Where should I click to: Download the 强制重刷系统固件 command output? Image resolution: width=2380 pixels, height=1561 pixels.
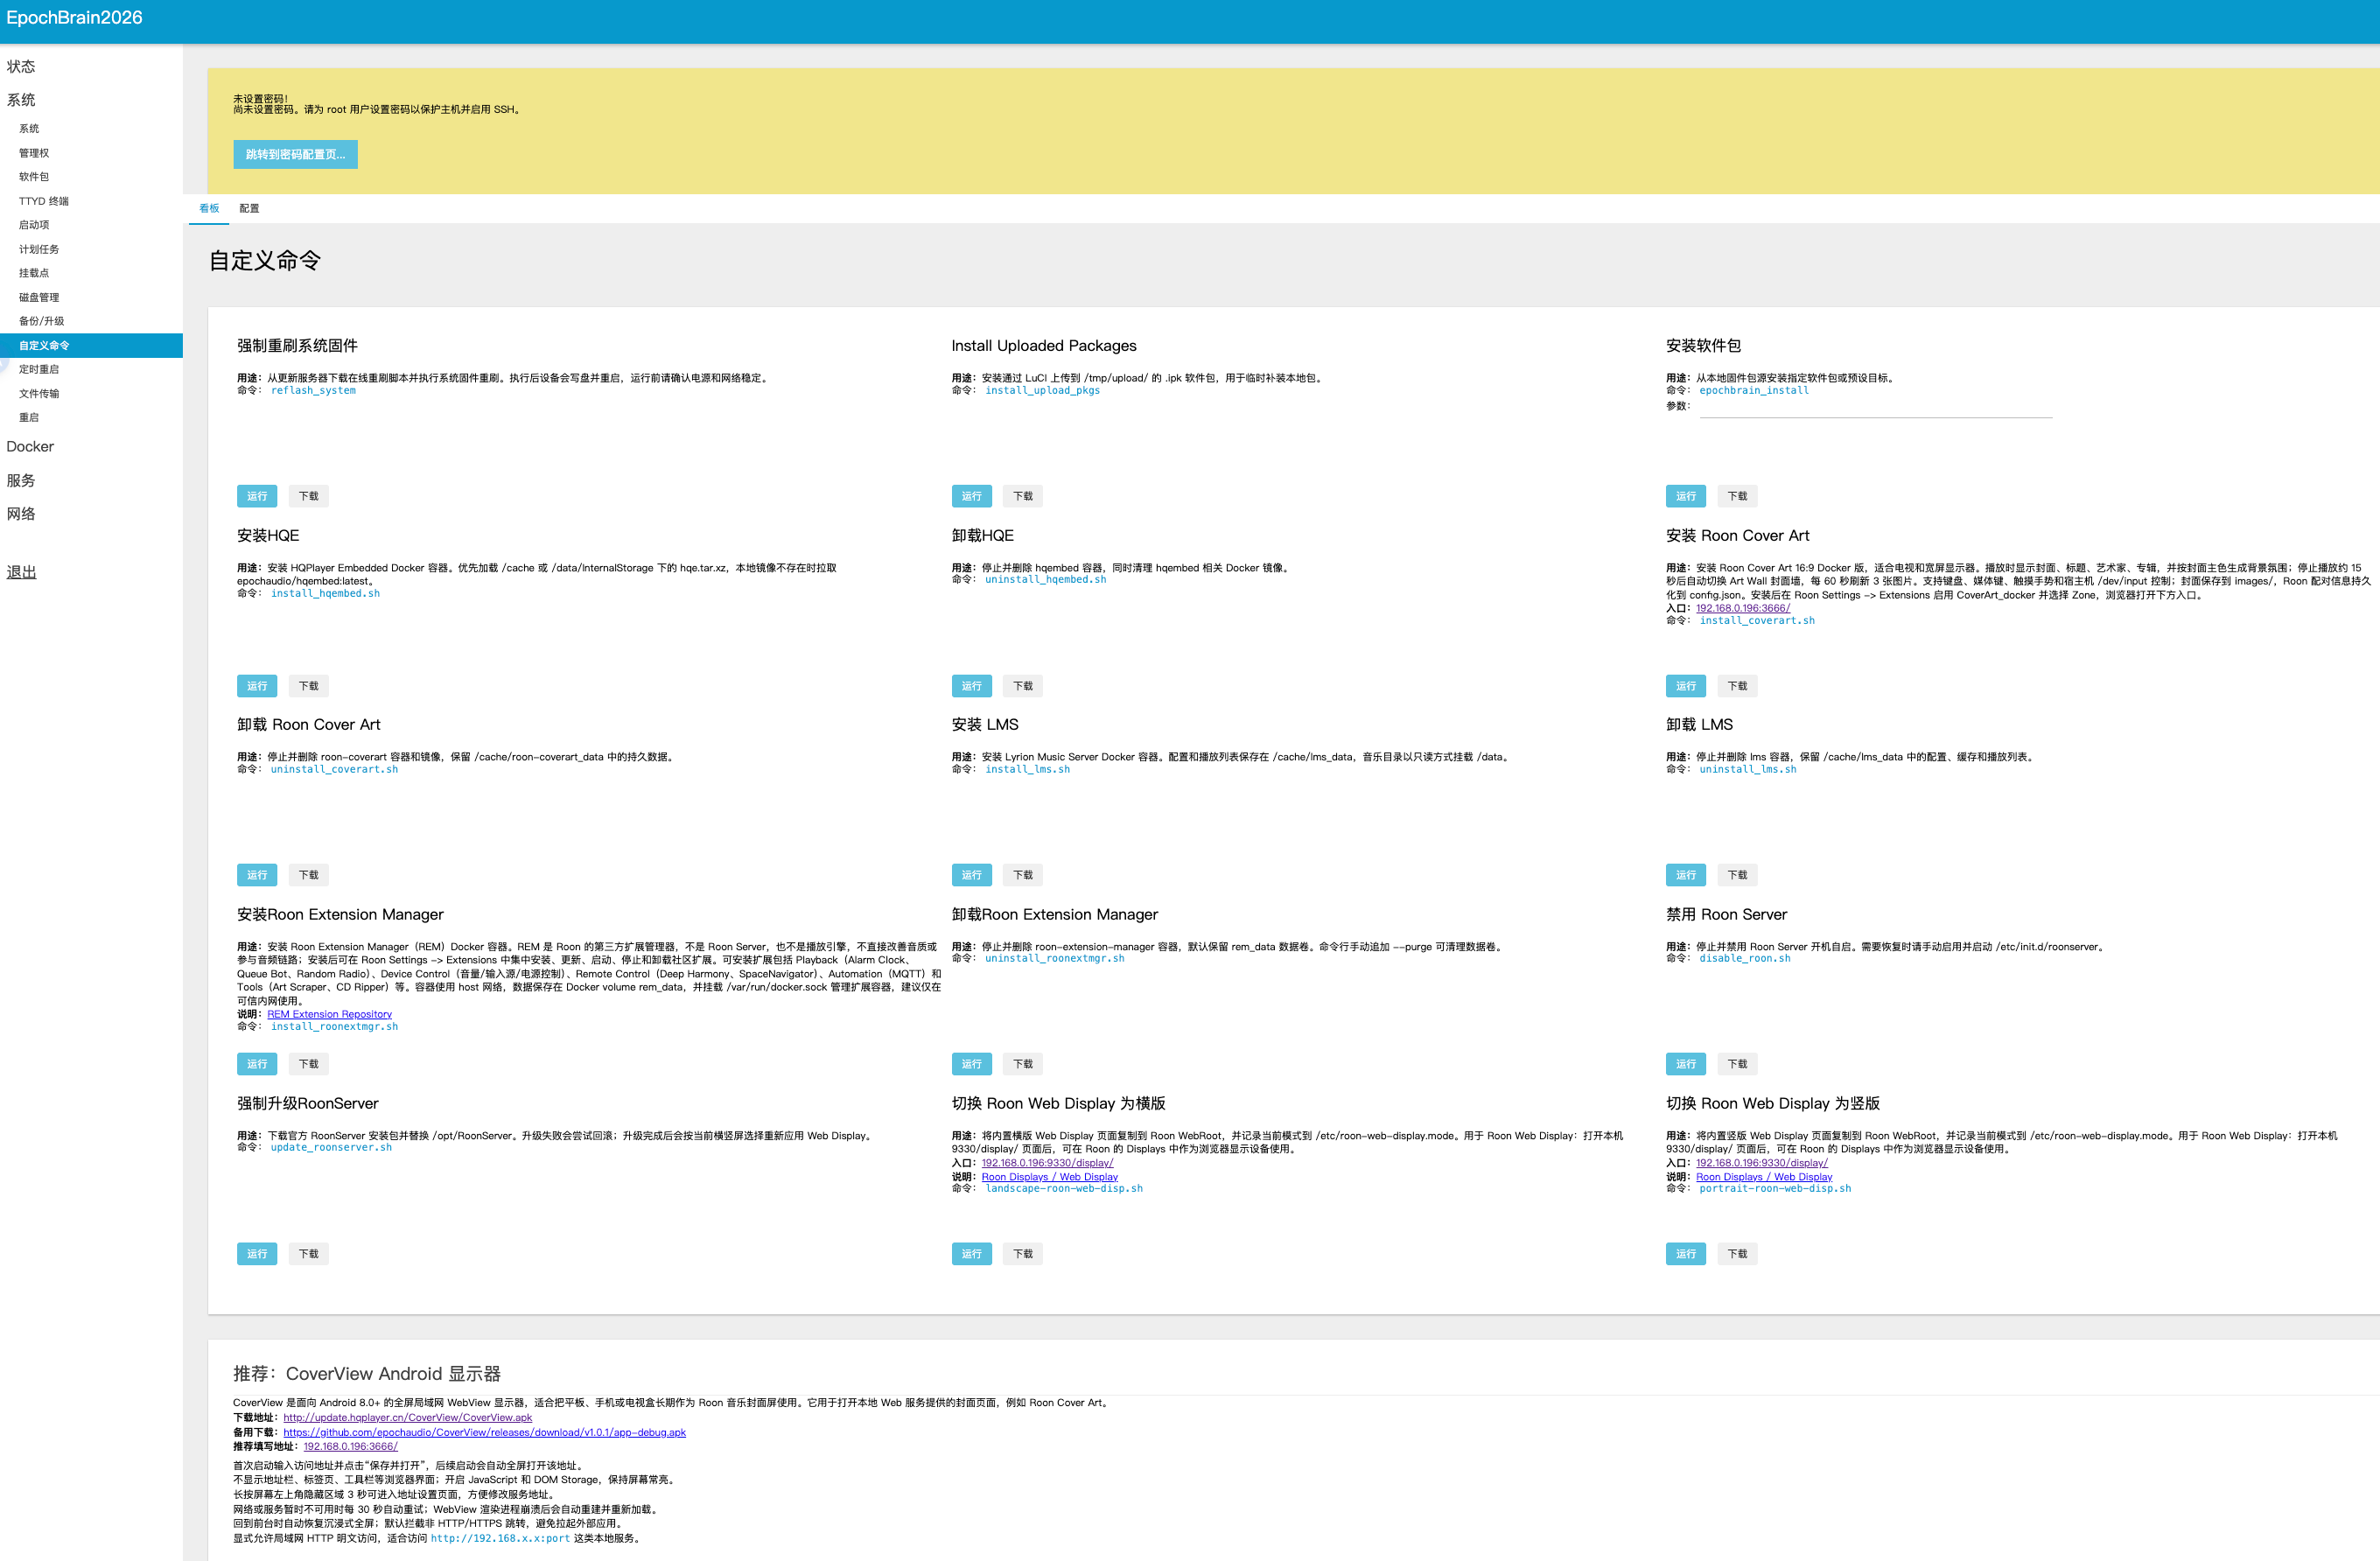308,496
